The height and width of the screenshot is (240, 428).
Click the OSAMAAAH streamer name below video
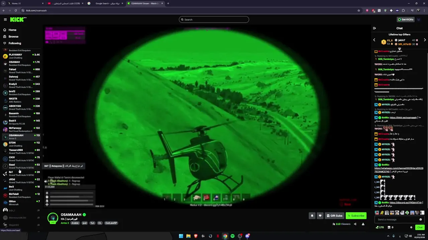[71, 215]
